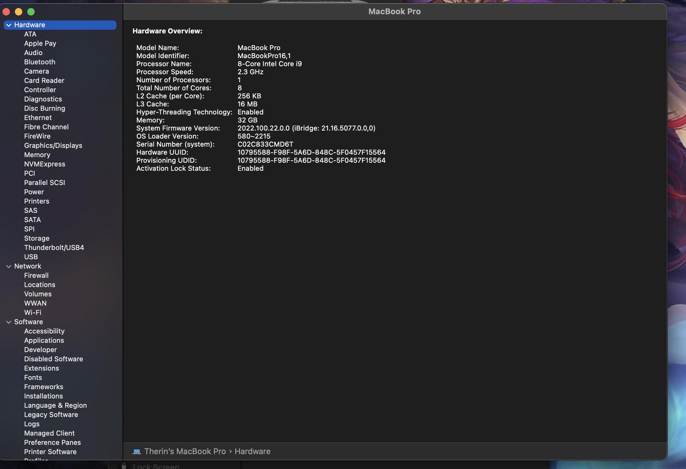Select WWAN under Network
Viewport: 686px width, 469px height.
click(35, 303)
